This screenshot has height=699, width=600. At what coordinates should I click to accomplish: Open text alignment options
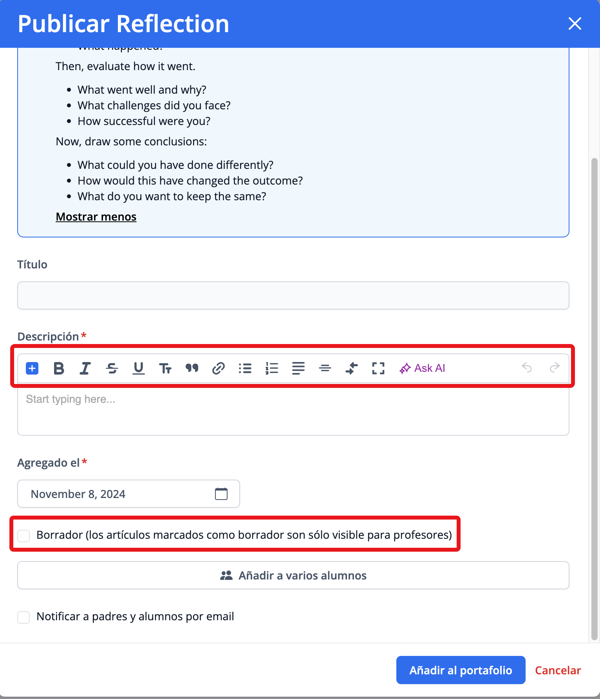298,368
